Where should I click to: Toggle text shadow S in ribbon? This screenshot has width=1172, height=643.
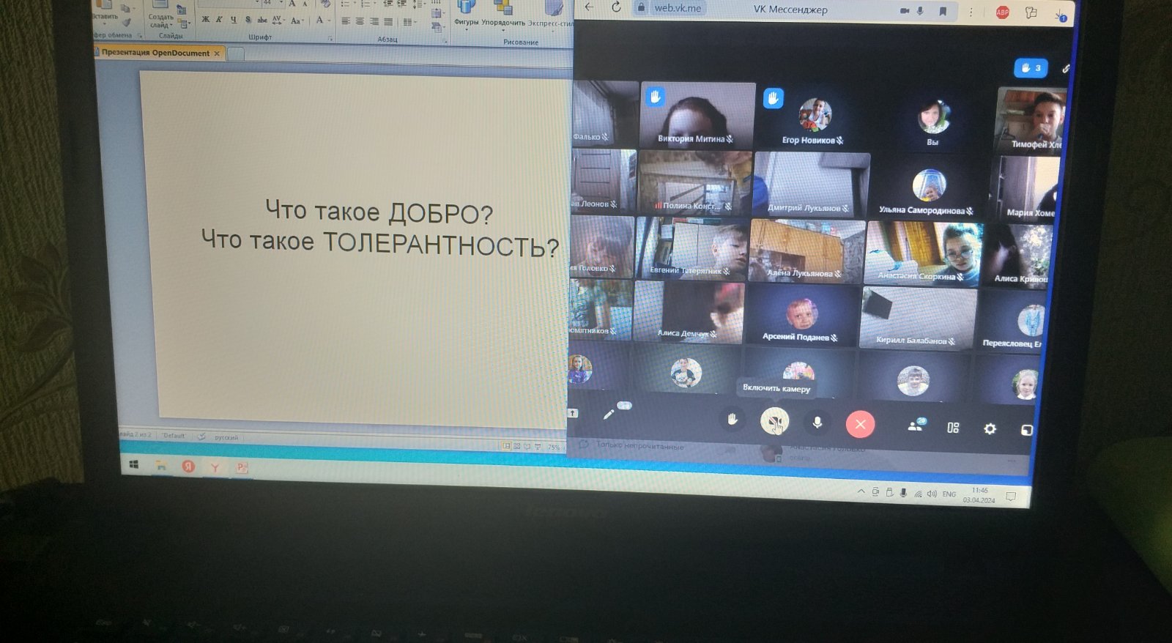[x=248, y=20]
